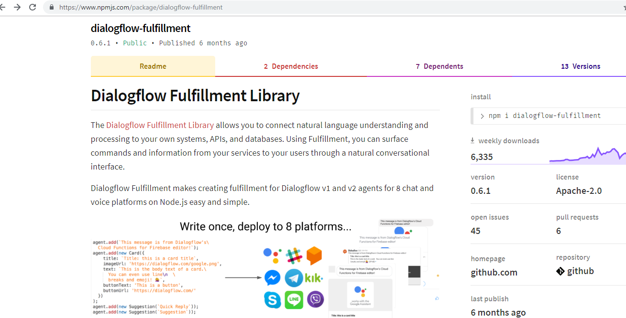Click the Facebook Messenger icon
626x318 pixels.
273,278
